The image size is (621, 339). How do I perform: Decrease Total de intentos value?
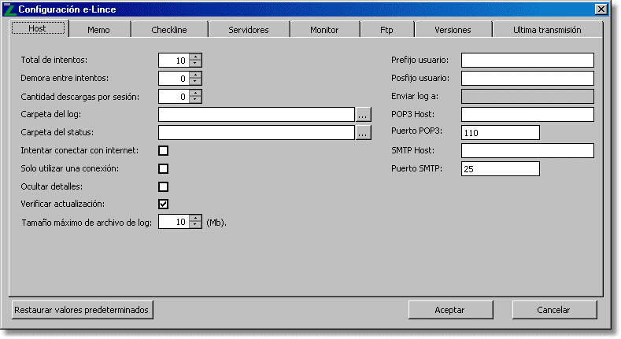195,63
